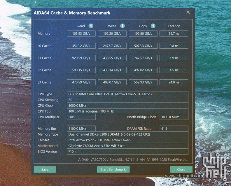The width and height of the screenshot is (231, 186).
Task: Click the Latency column header
Action: point(174,26)
